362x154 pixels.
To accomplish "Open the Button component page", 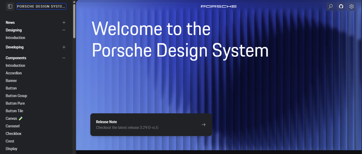I will coord(11,88).
